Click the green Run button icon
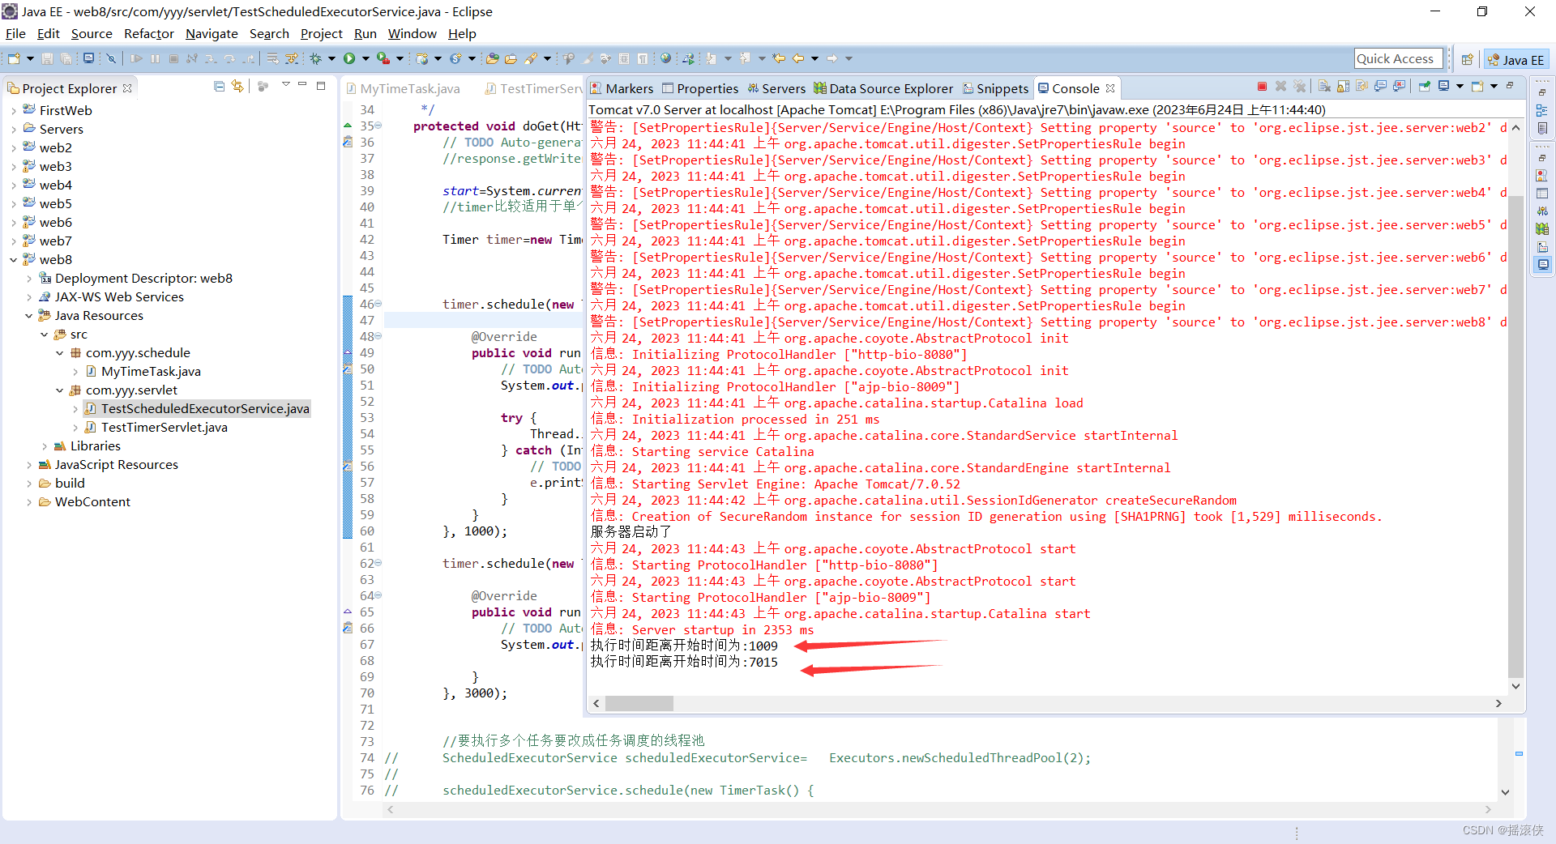The height and width of the screenshot is (844, 1556). pyautogui.click(x=349, y=58)
